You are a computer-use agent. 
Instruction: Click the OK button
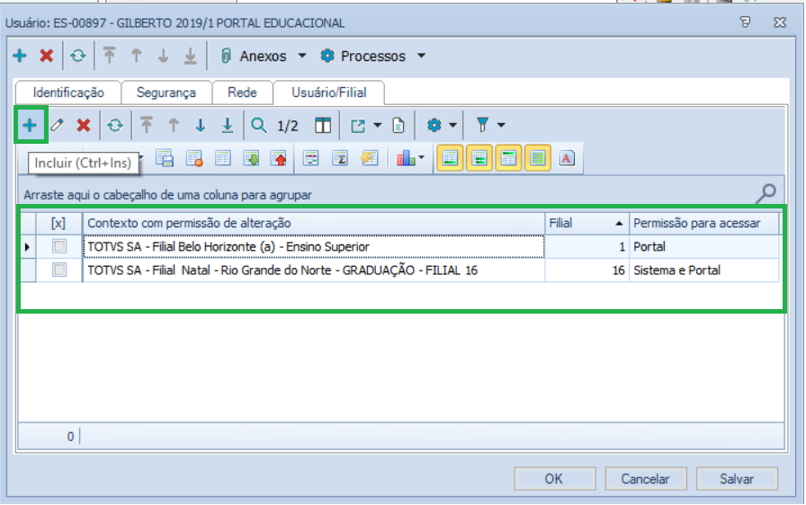pyautogui.click(x=554, y=478)
